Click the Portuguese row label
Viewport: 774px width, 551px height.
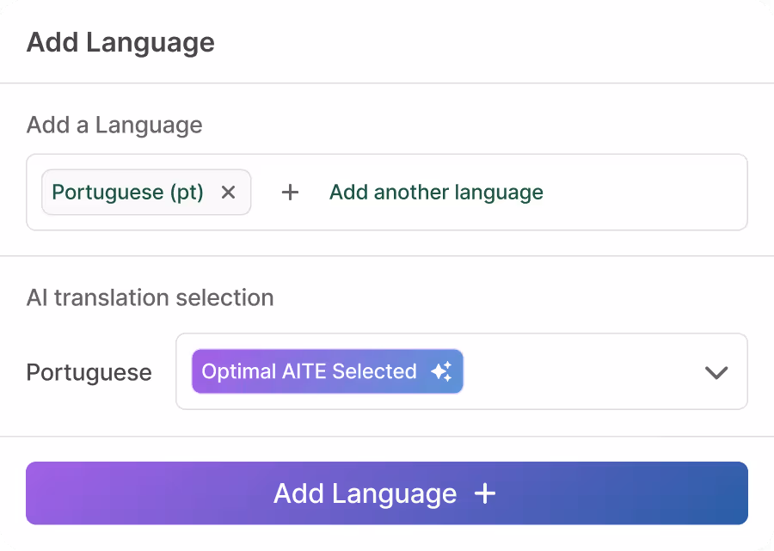[89, 372]
